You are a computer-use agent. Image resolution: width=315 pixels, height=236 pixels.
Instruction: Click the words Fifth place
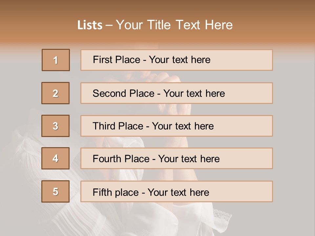116,192
